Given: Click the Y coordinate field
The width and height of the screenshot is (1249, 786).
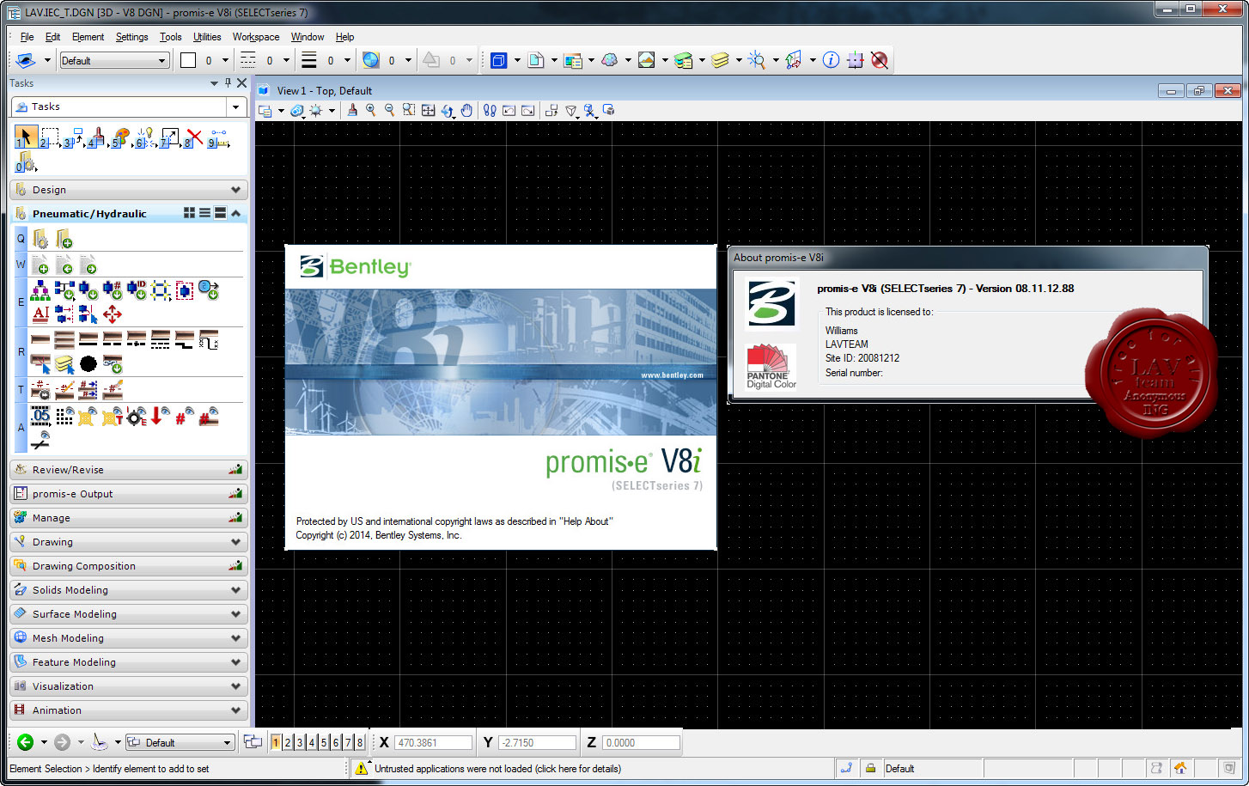Looking at the screenshot, I should (x=537, y=743).
